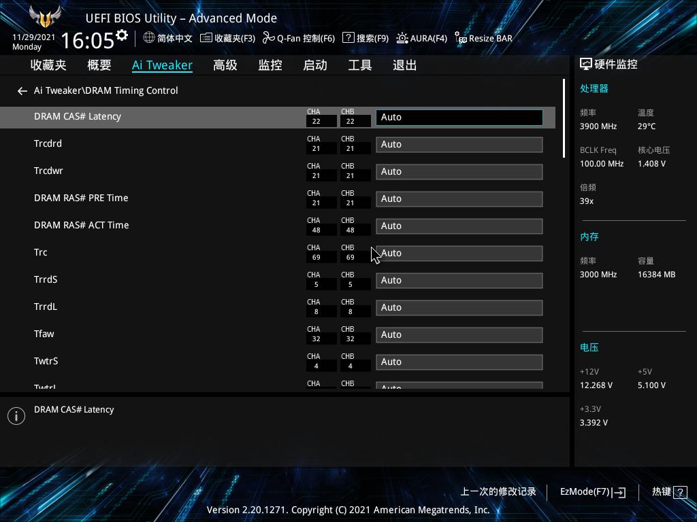Image resolution: width=697 pixels, height=522 pixels.
Task: Select the TrrdS row label
Action: [46, 279]
